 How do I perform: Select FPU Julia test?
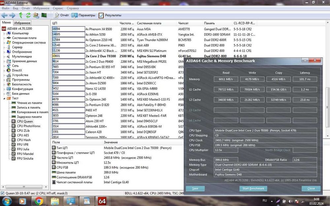click(23, 149)
